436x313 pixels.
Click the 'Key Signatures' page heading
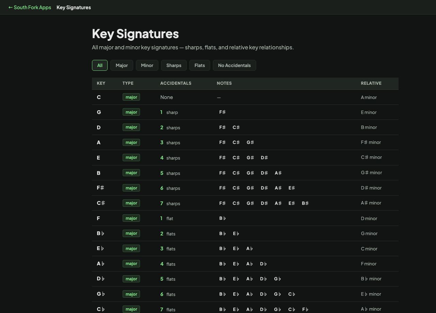[x=135, y=34]
